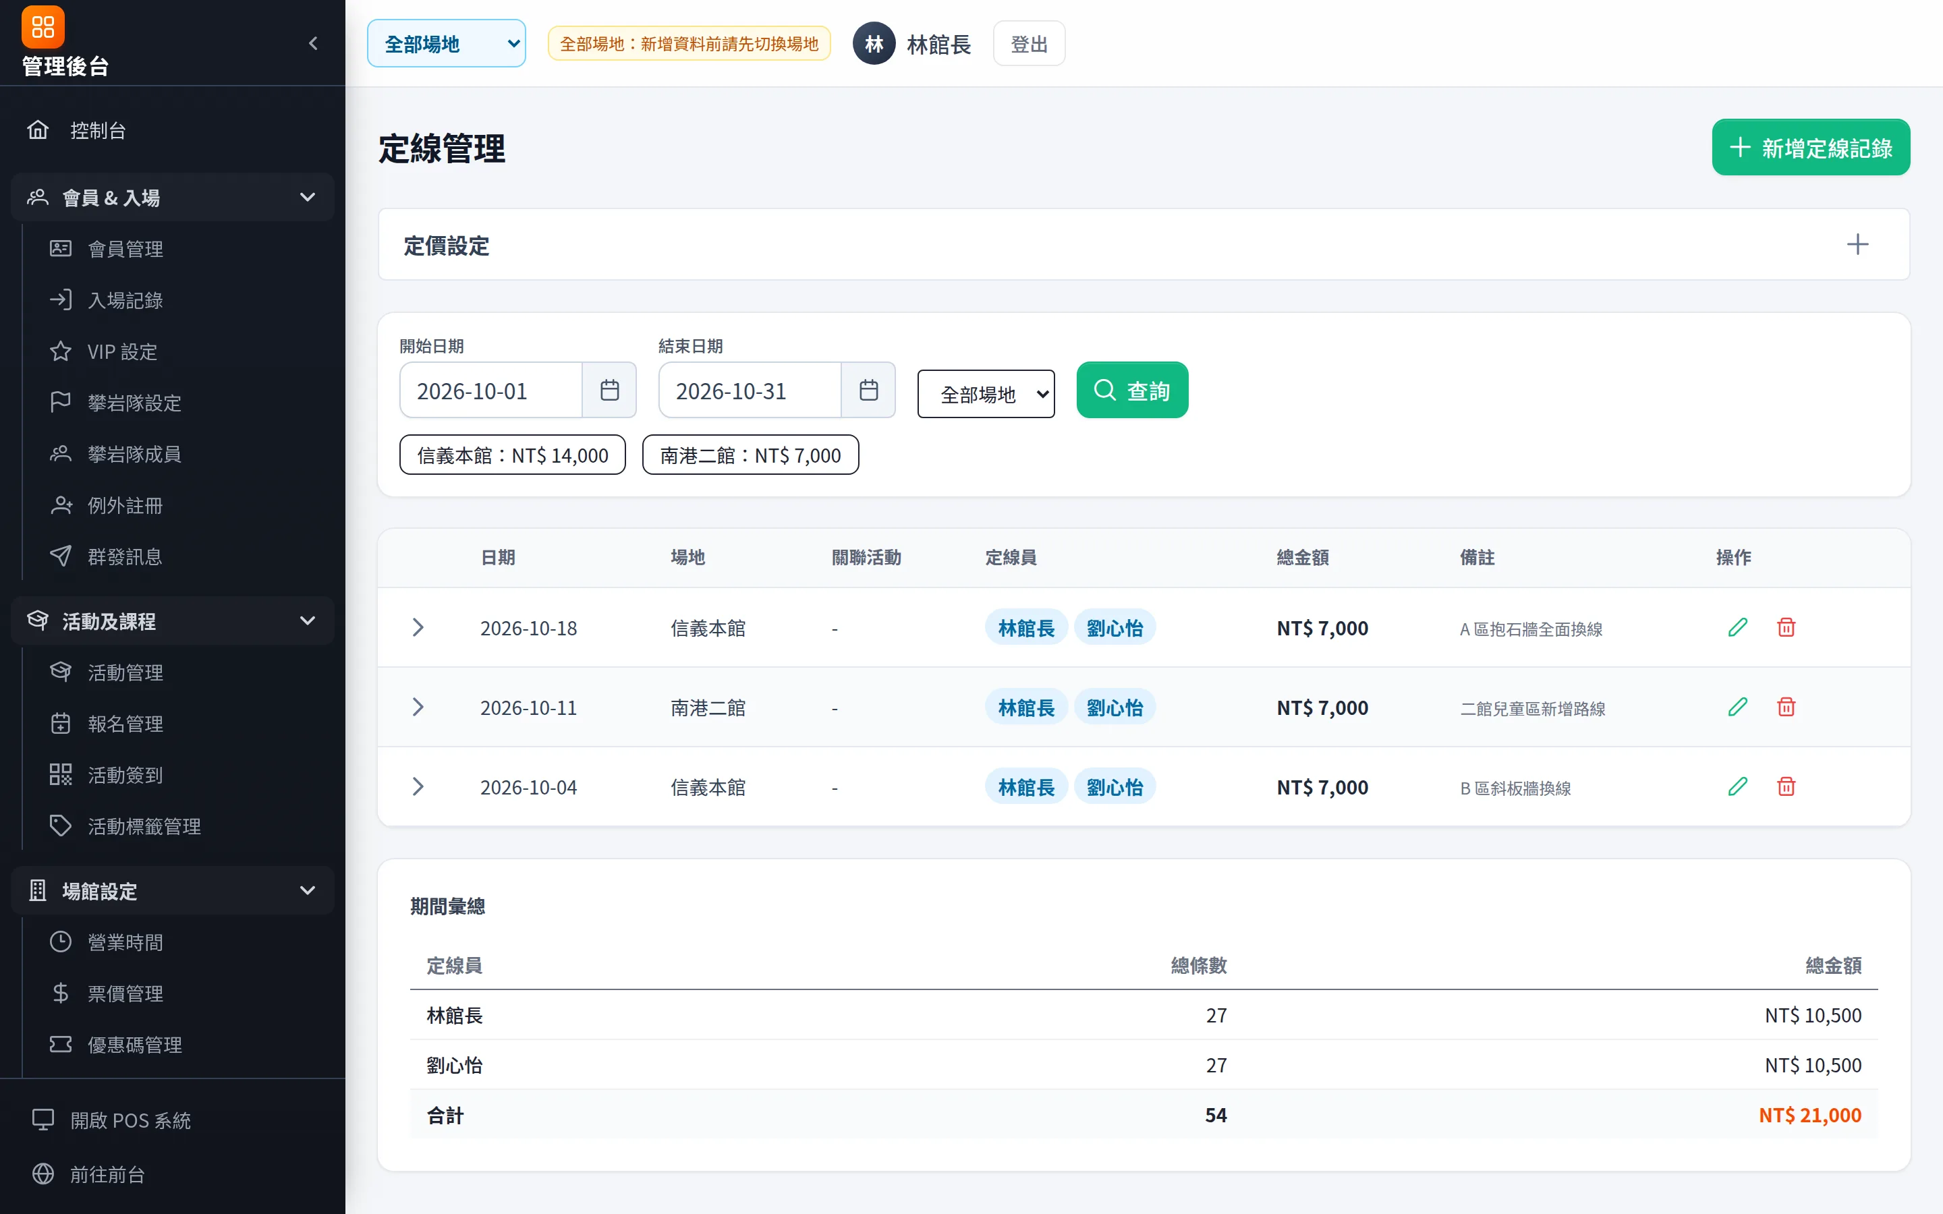Image resolution: width=1943 pixels, height=1214 pixels.
Task: Open calendar picker for 開始日期
Action: (x=609, y=391)
